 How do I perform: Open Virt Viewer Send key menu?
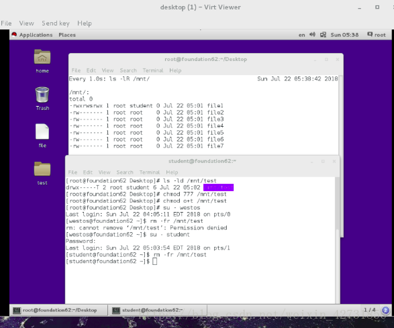[x=56, y=23]
